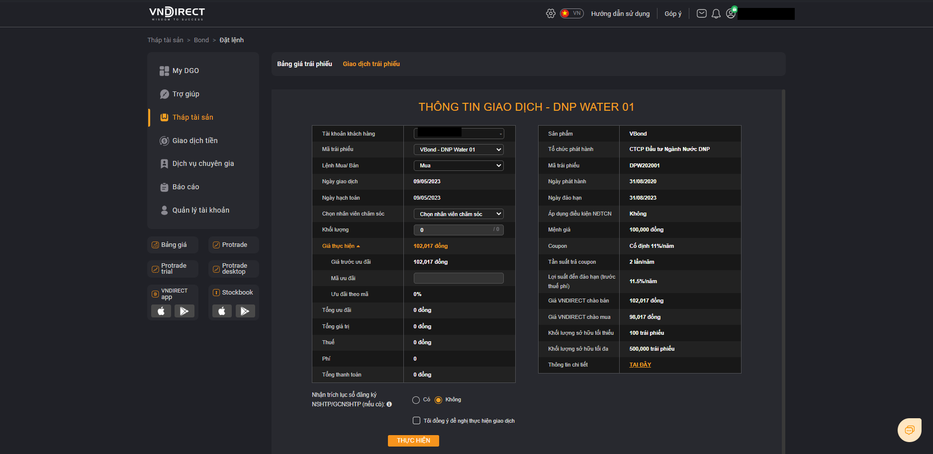The width and height of the screenshot is (933, 454).
Task: Click the 11.5%/năm yield value
Action: click(643, 281)
